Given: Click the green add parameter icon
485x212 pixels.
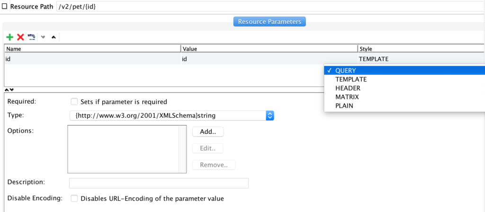Looking at the screenshot, I should coord(9,37).
